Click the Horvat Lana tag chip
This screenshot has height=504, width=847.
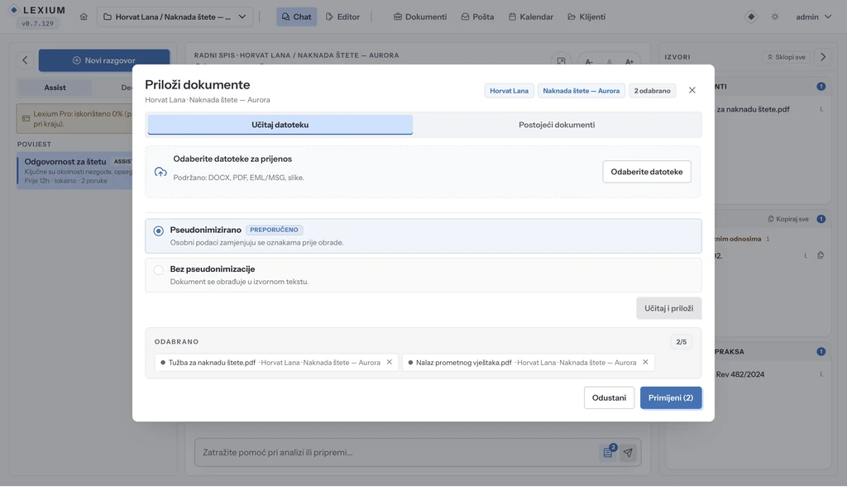pos(509,91)
